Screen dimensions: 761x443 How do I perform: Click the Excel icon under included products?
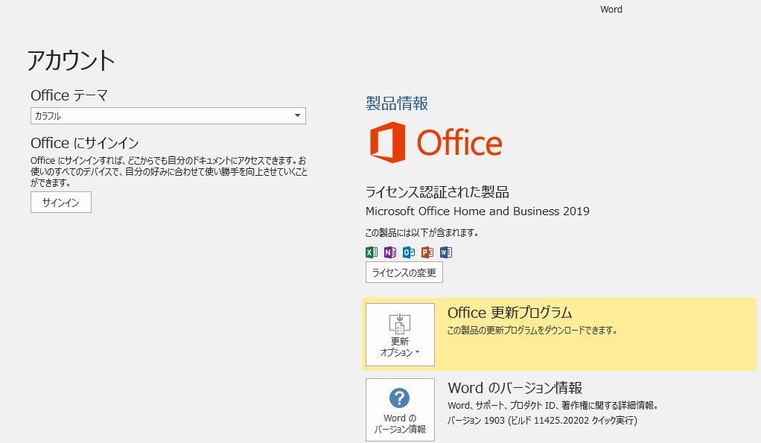pyautogui.click(x=372, y=252)
